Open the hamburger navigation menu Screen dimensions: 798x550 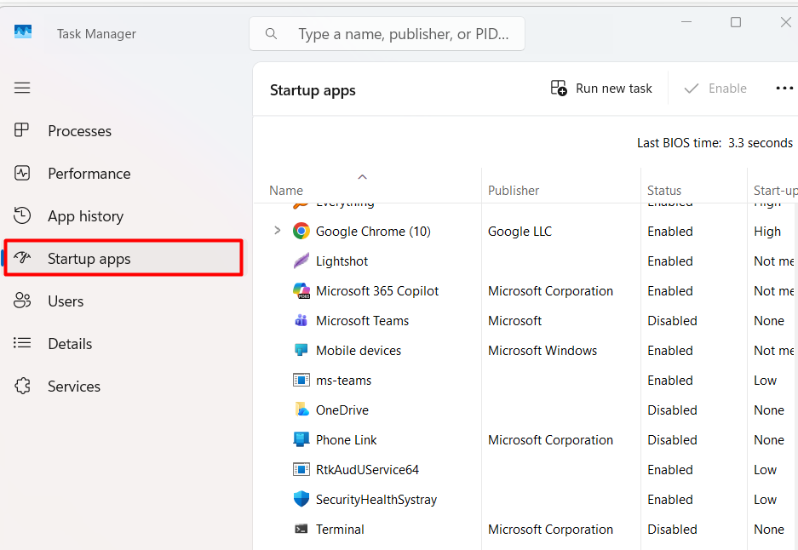[x=22, y=88]
